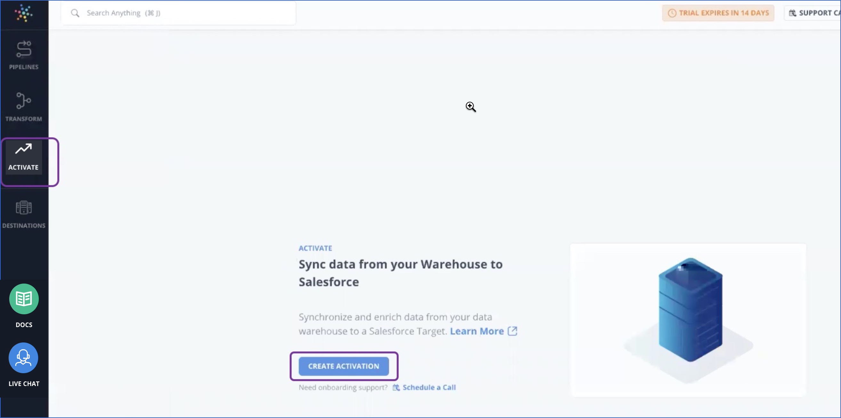Select Activate in the sidebar

(x=23, y=157)
